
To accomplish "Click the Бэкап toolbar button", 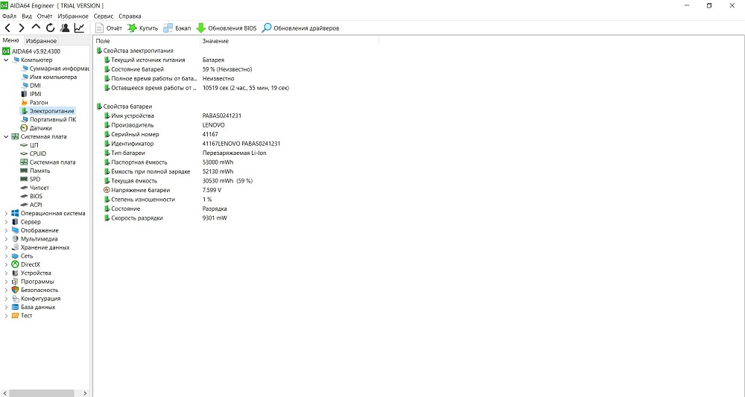I will [x=177, y=28].
